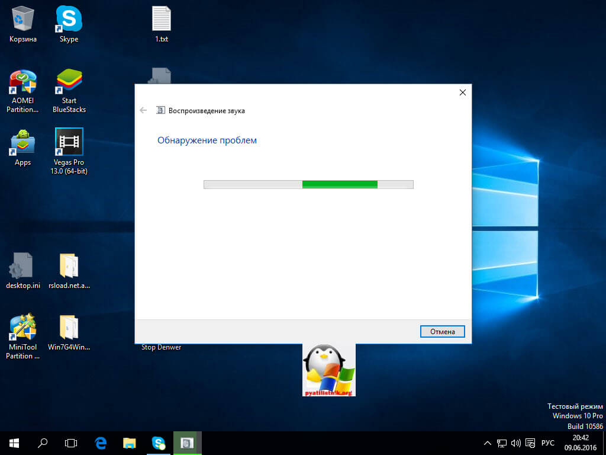This screenshot has height=455, width=606.
Task: Click the volume speaker tray icon
Action: coord(515,443)
